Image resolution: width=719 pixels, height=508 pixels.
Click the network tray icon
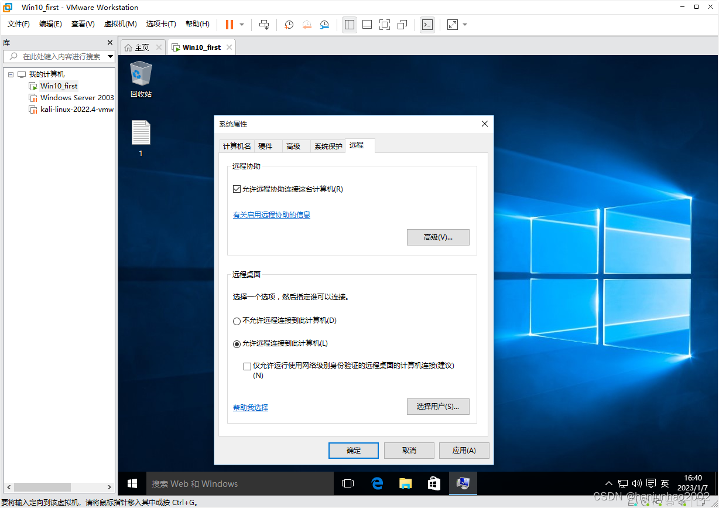click(622, 484)
